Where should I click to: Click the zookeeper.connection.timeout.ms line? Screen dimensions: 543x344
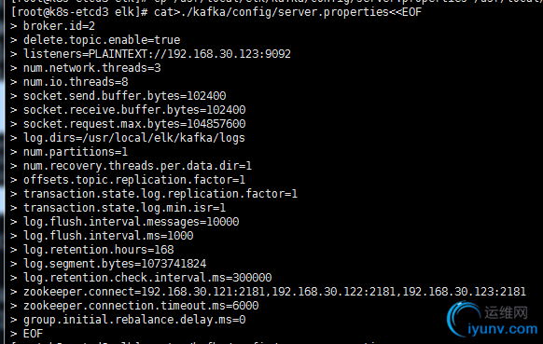pyautogui.click(x=141, y=306)
